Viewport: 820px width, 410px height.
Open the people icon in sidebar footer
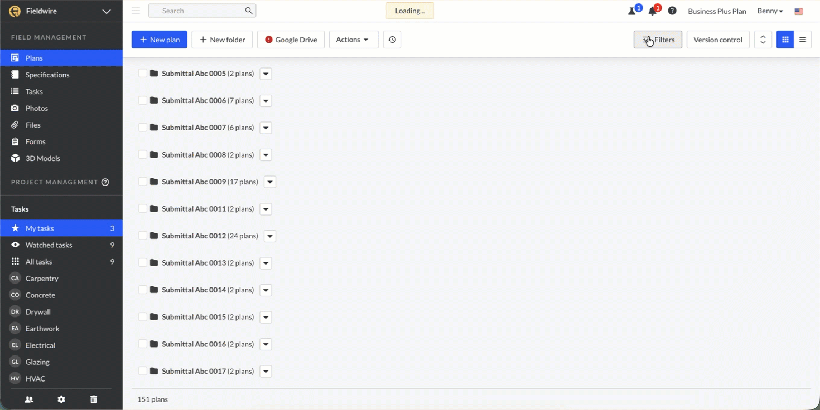click(29, 399)
